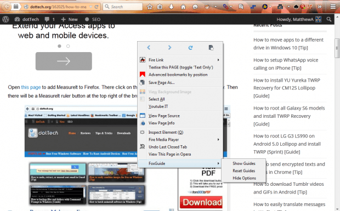Click the browser back arrow button
This screenshot has height=211, width=340.
pyautogui.click(x=7, y=7)
